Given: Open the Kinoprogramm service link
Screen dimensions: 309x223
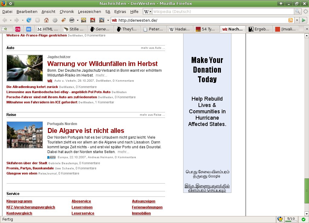Looking at the screenshot, I should 19,201.
